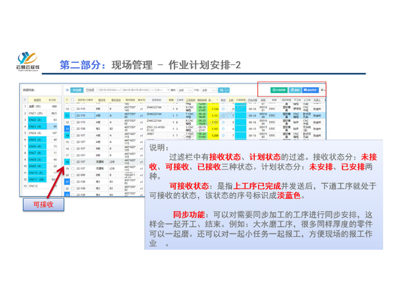
Task: Select CNC2 (2) in the resource list
Action: click(40, 119)
